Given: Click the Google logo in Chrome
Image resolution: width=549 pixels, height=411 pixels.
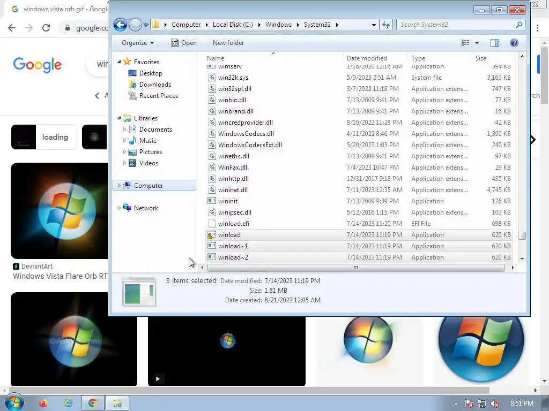Looking at the screenshot, I should tap(37, 65).
